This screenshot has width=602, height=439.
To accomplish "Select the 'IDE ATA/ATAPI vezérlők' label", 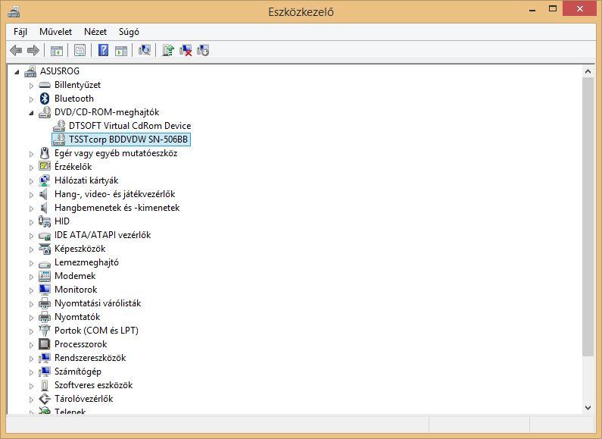I will tap(102, 235).
